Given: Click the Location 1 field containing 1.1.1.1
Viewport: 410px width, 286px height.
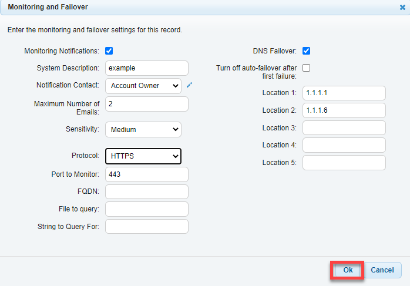Looking at the screenshot, I should tap(344, 93).
